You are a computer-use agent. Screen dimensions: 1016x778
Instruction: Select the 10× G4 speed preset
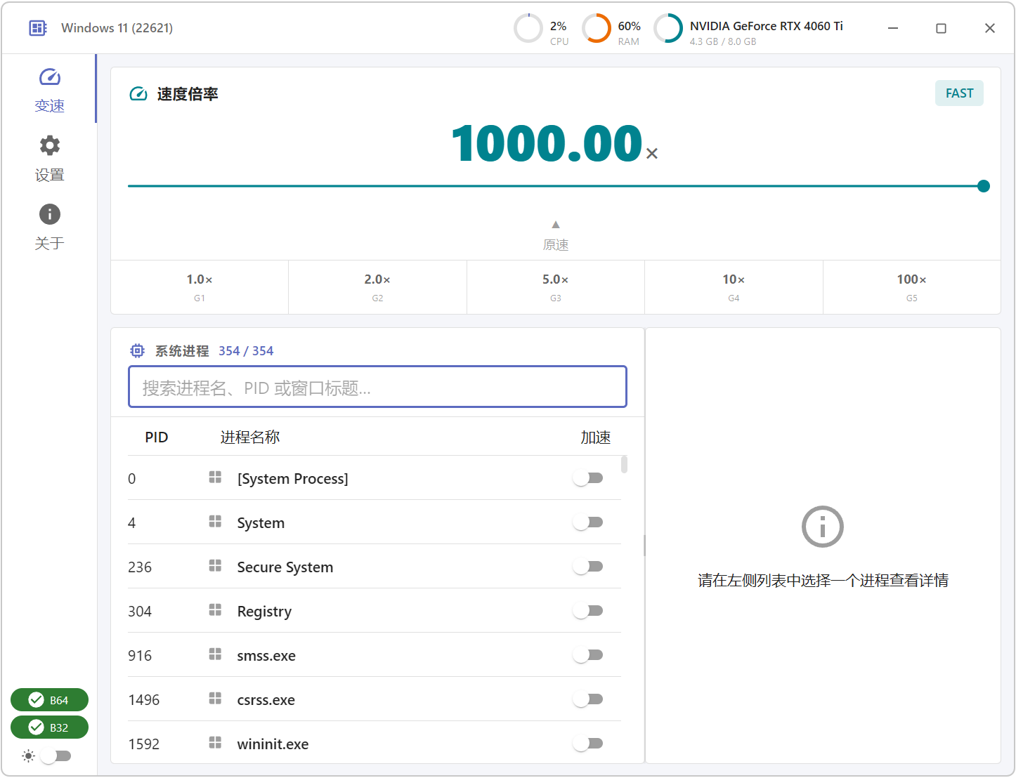point(734,287)
